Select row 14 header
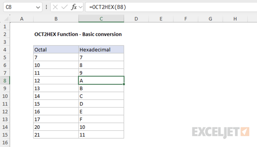The image size is (257, 147). tap(5, 127)
